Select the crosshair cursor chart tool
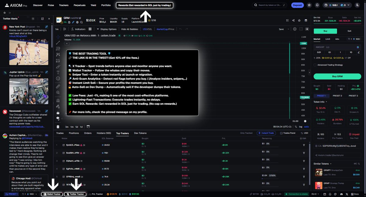Image resolution: width=366 pixels, height=197 pixels. (x=58, y=36)
